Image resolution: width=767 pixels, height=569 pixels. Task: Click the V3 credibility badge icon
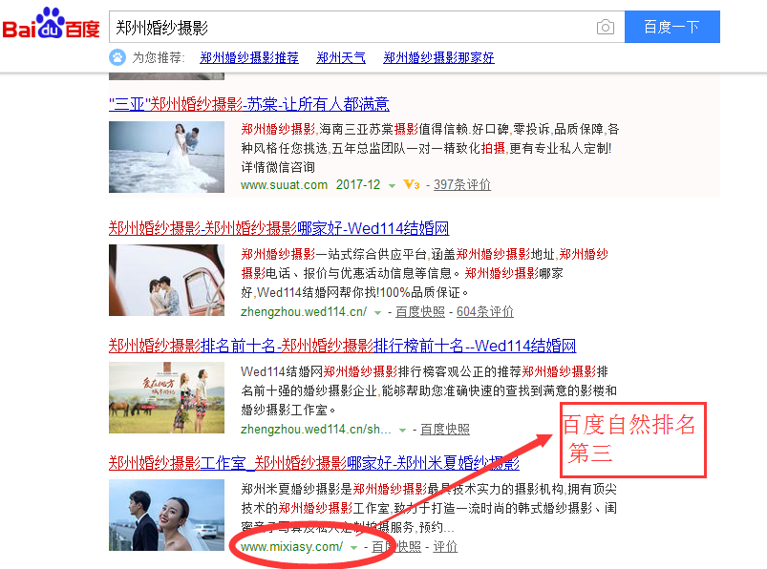click(411, 185)
